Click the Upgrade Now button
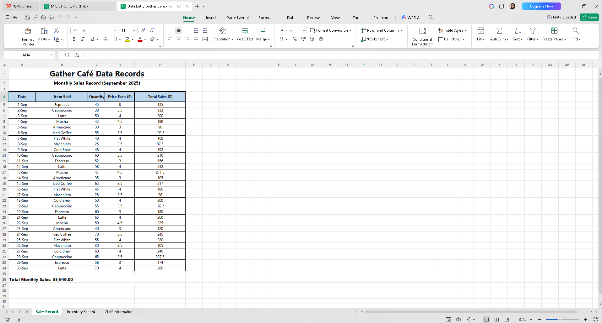 [x=541, y=6]
